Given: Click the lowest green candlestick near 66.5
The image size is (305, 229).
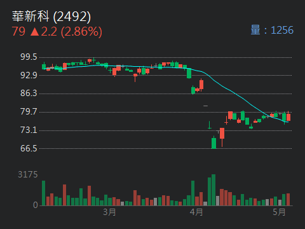Looking at the screenshot, I should [214, 143].
